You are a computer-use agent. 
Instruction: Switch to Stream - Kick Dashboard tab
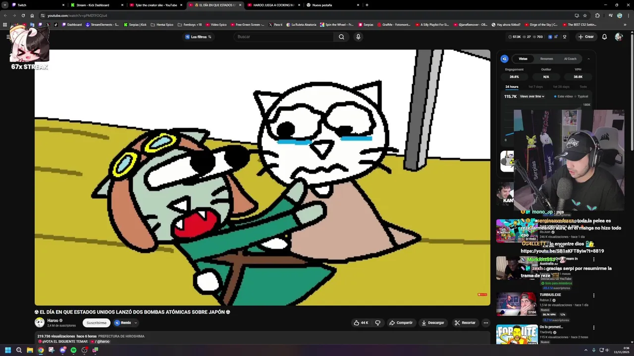97,5
